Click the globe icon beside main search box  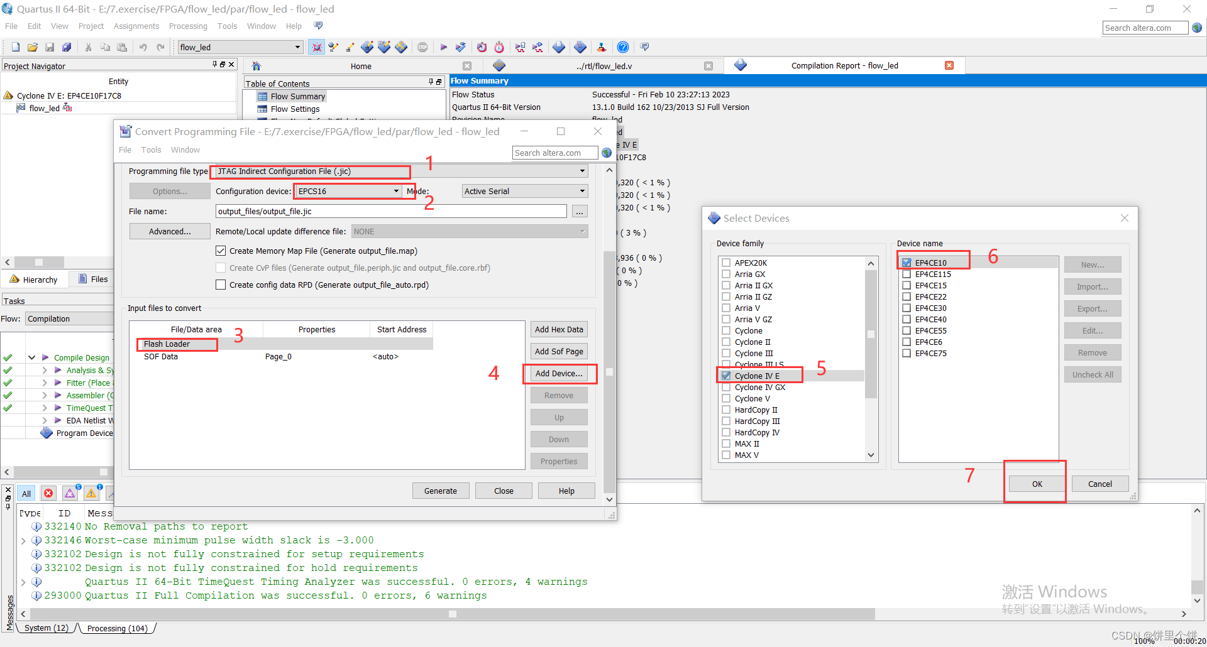1197,28
